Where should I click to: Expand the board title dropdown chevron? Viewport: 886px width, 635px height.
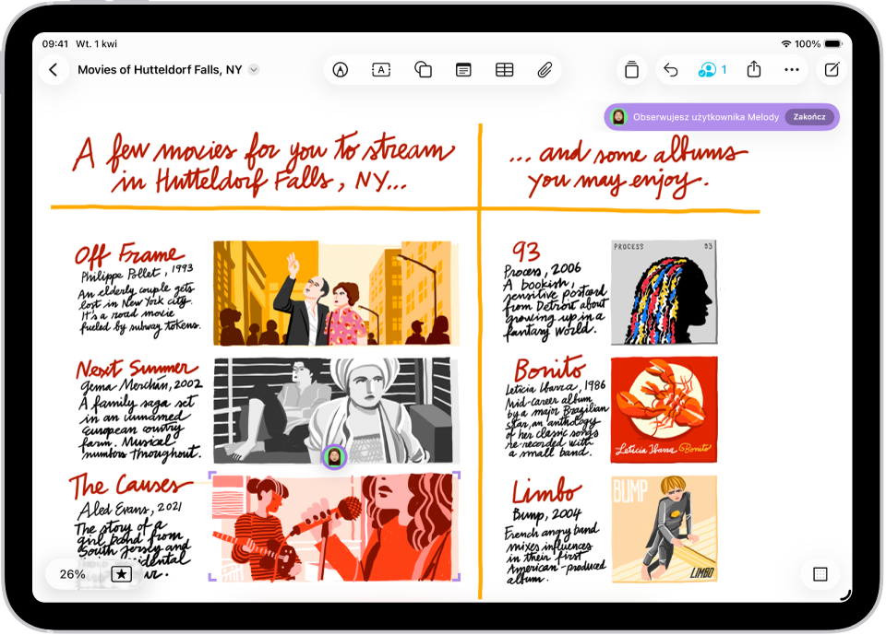point(254,70)
